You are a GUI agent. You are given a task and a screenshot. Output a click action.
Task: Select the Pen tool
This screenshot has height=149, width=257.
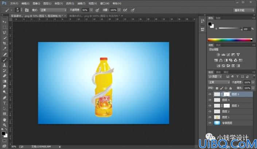4,98
